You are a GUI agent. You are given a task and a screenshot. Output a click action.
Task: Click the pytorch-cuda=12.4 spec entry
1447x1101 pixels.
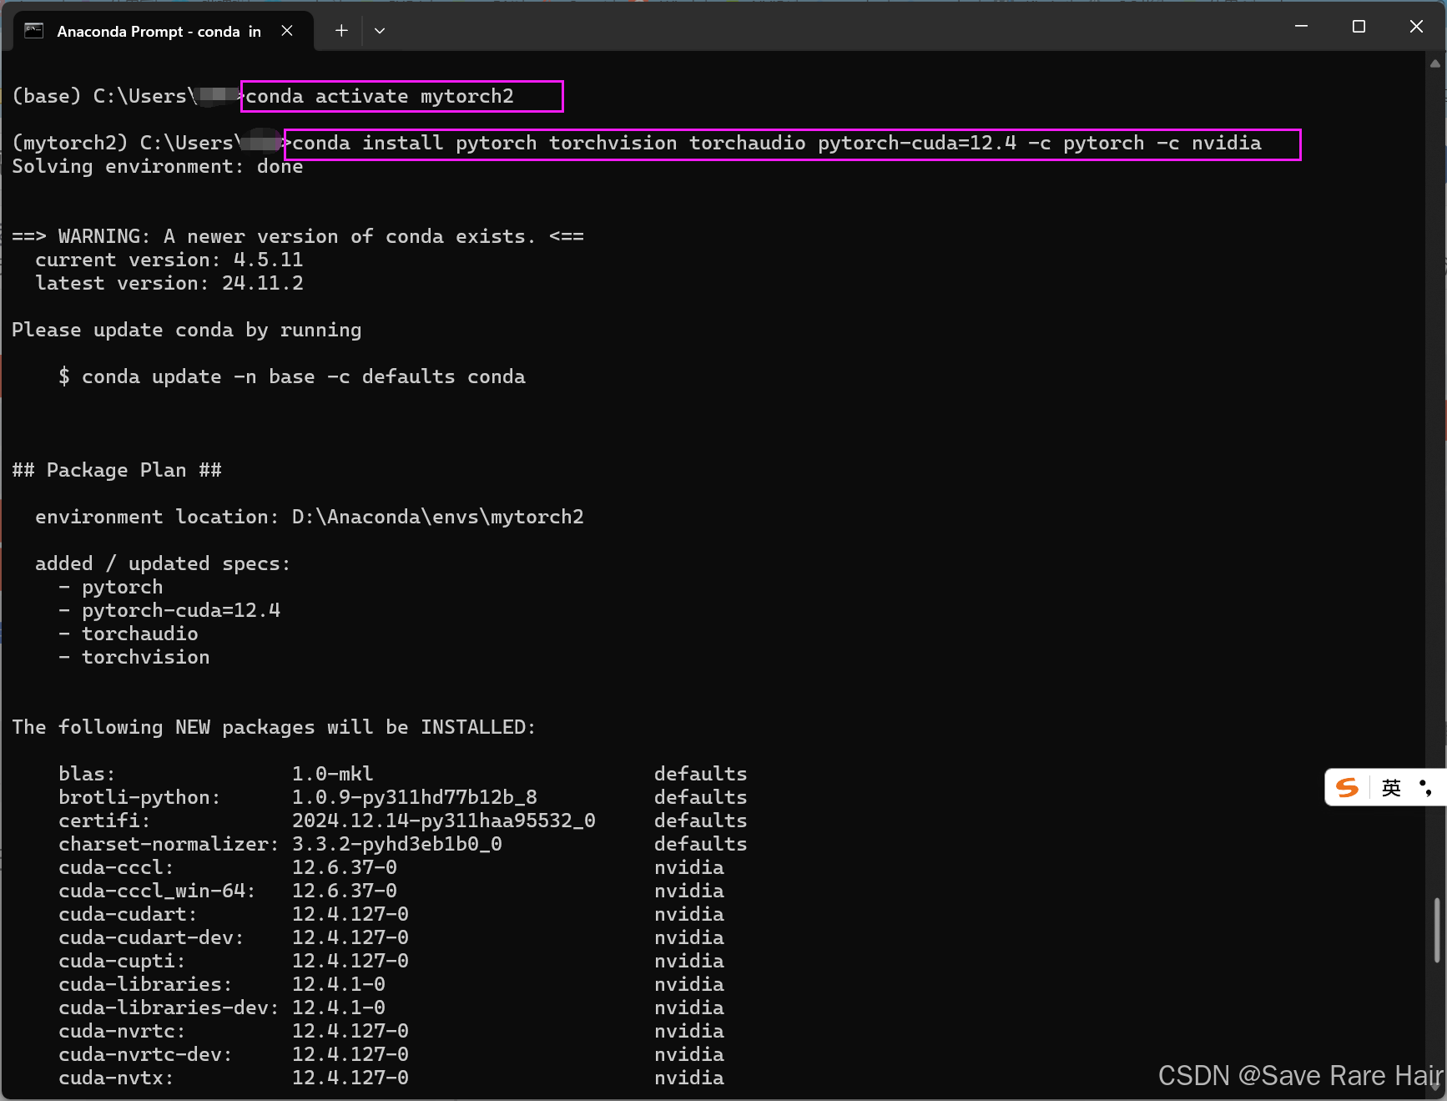coord(179,610)
